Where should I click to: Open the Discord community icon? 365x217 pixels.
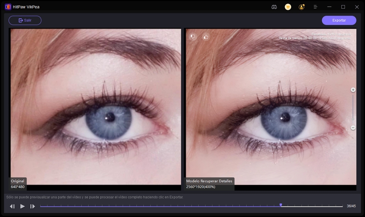tap(274, 7)
